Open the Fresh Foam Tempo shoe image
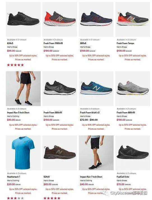This screenshot has height=200, width=152. [133, 19]
